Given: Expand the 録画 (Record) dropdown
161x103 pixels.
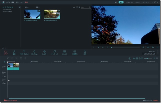Looking at the screenshot, I should tap(37, 7).
